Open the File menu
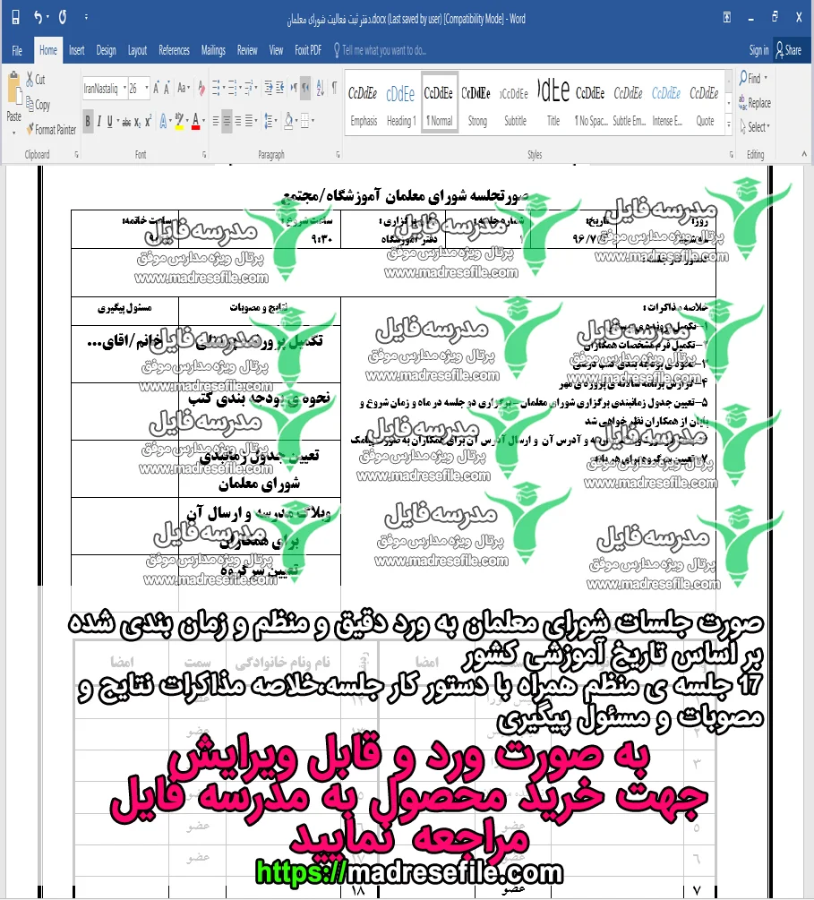 [x=17, y=50]
